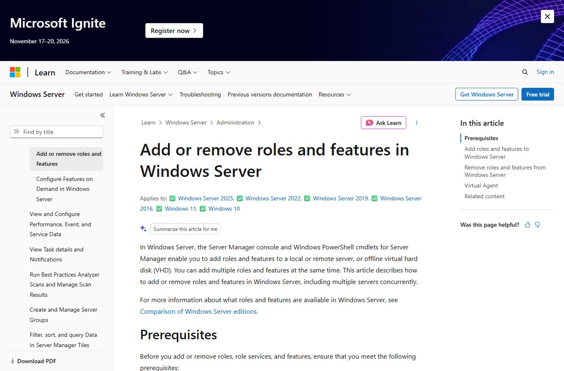Image resolution: width=564 pixels, height=371 pixels.
Task: Open the Documentation dropdown menu
Action: (x=88, y=72)
